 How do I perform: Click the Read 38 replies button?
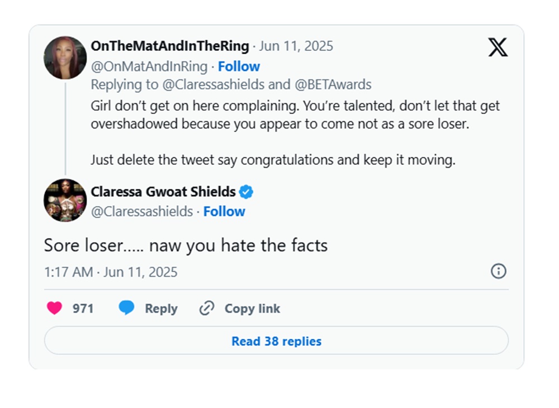(x=276, y=341)
